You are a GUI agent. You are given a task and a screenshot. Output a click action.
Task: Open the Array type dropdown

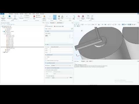point(61,47)
